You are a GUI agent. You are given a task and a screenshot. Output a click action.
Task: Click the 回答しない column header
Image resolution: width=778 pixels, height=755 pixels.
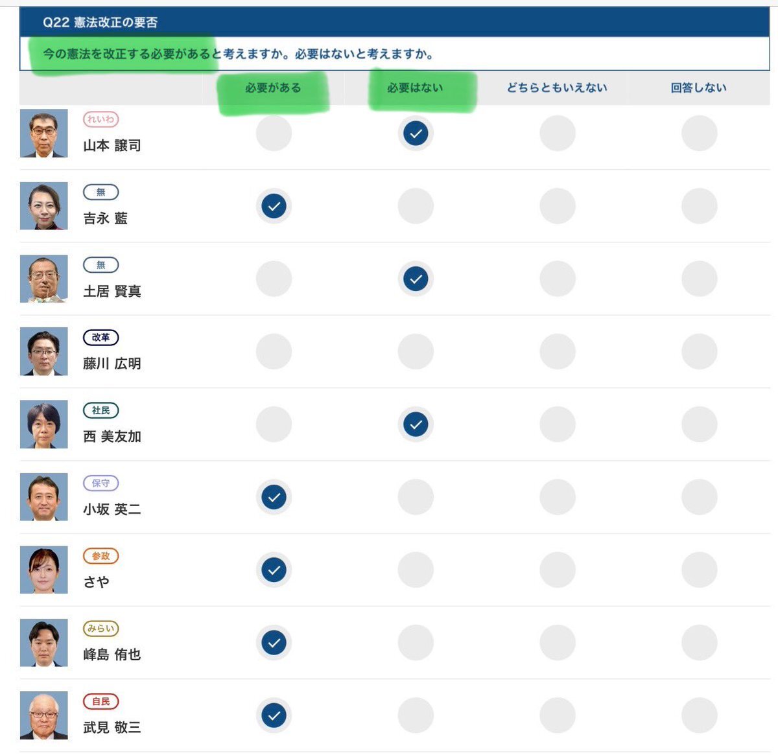pyautogui.click(x=699, y=87)
